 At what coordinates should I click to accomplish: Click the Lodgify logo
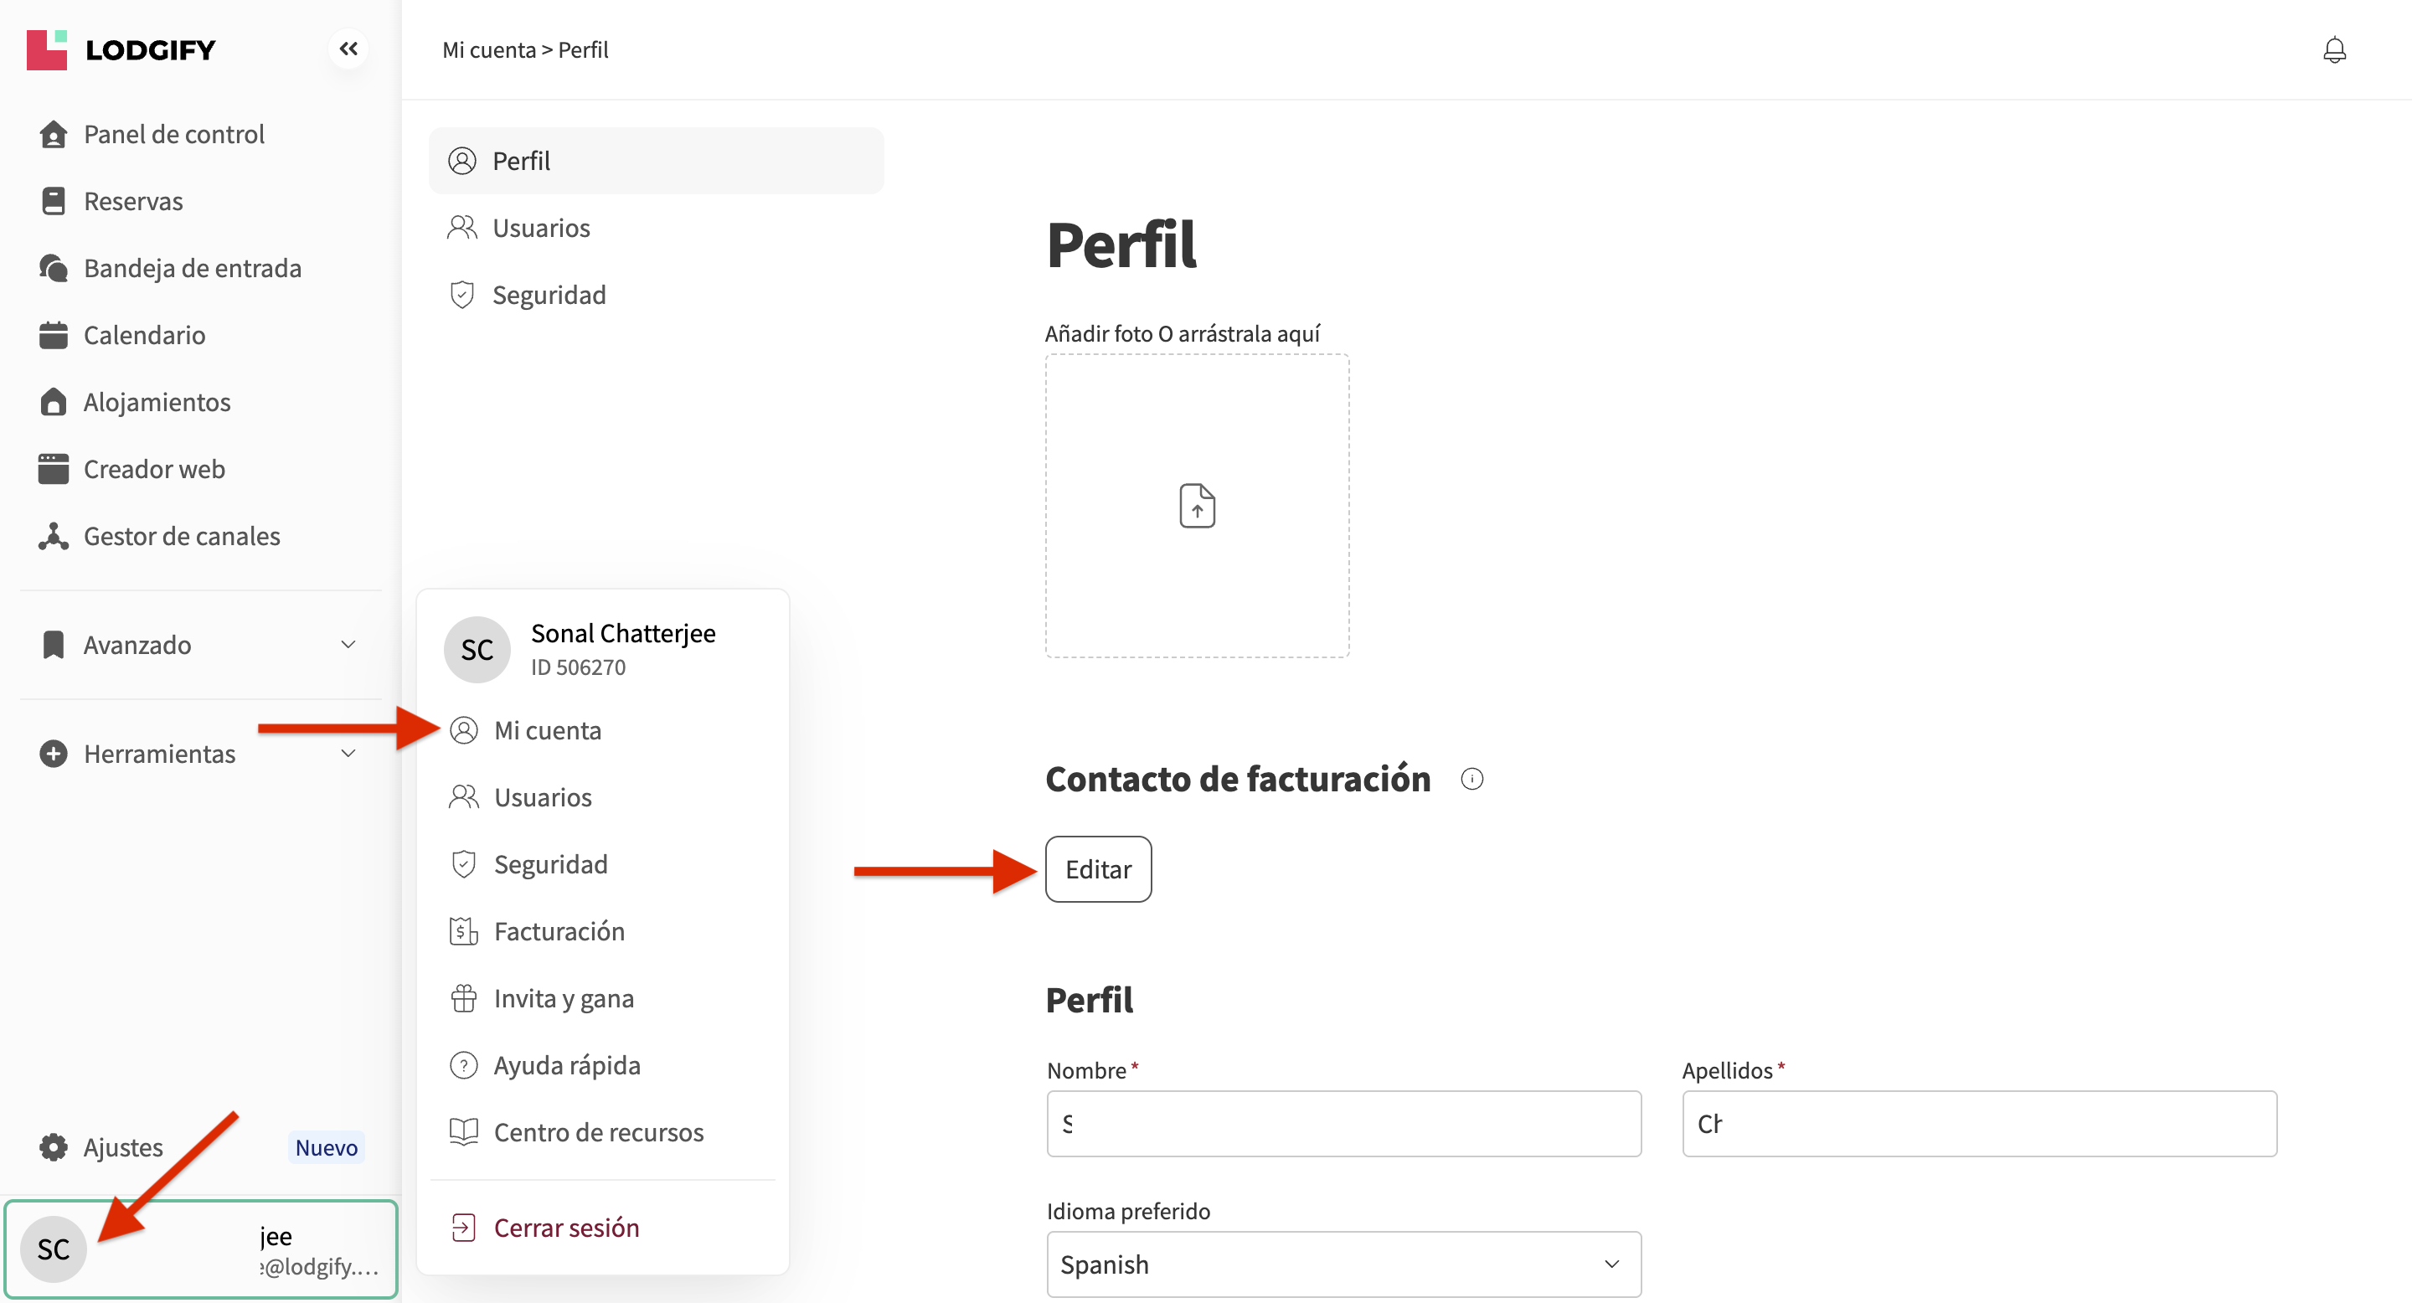[x=121, y=49]
